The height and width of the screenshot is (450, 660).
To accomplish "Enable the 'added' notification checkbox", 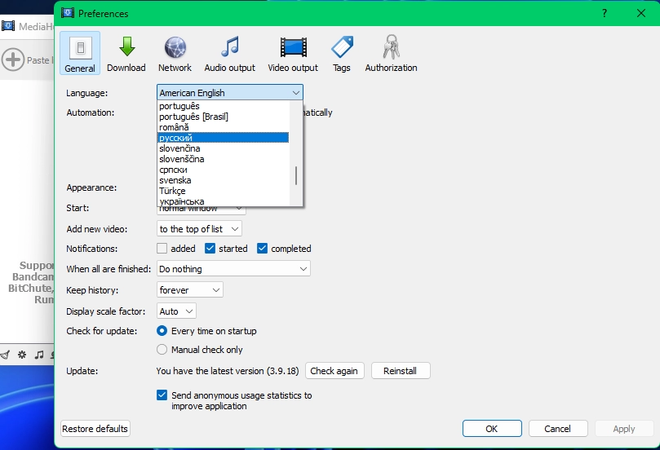I will [162, 249].
